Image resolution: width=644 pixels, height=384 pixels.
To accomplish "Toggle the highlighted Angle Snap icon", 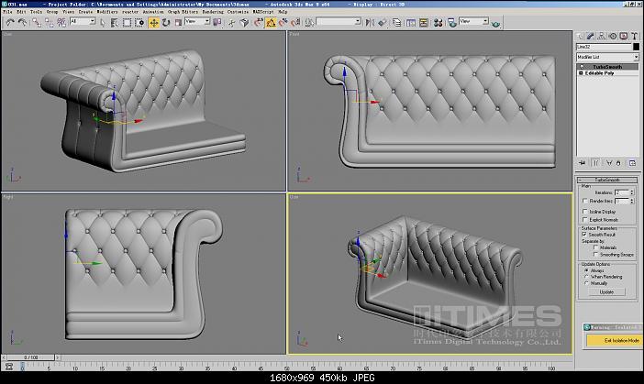I will pyautogui.click(x=271, y=23).
